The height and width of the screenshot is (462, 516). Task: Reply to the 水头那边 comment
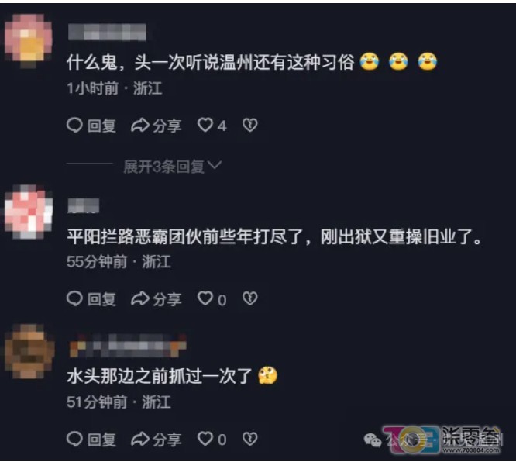[x=91, y=439]
